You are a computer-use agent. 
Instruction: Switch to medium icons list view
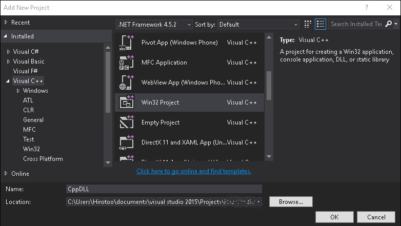(320, 24)
